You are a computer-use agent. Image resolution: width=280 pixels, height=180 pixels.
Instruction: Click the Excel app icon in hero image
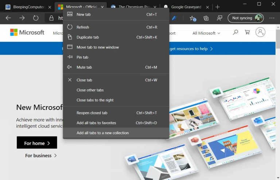pyautogui.click(x=217, y=93)
